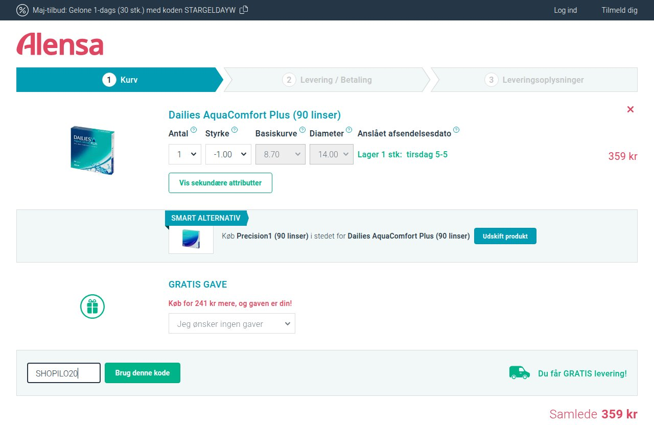The image size is (654, 425).
Task: Click 'Lager 1 stk: tirsdag 5-5' text
Action: 403,154
